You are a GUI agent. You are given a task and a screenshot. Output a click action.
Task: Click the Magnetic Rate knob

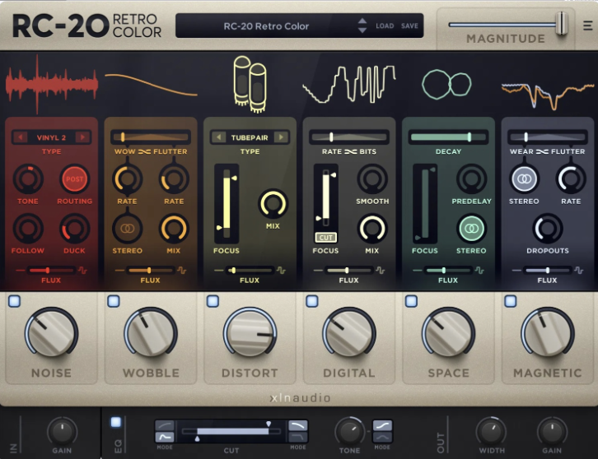click(x=571, y=179)
